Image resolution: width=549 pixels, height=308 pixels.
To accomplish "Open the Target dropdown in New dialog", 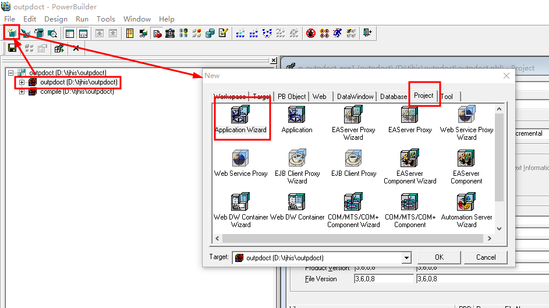I will pos(406,258).
